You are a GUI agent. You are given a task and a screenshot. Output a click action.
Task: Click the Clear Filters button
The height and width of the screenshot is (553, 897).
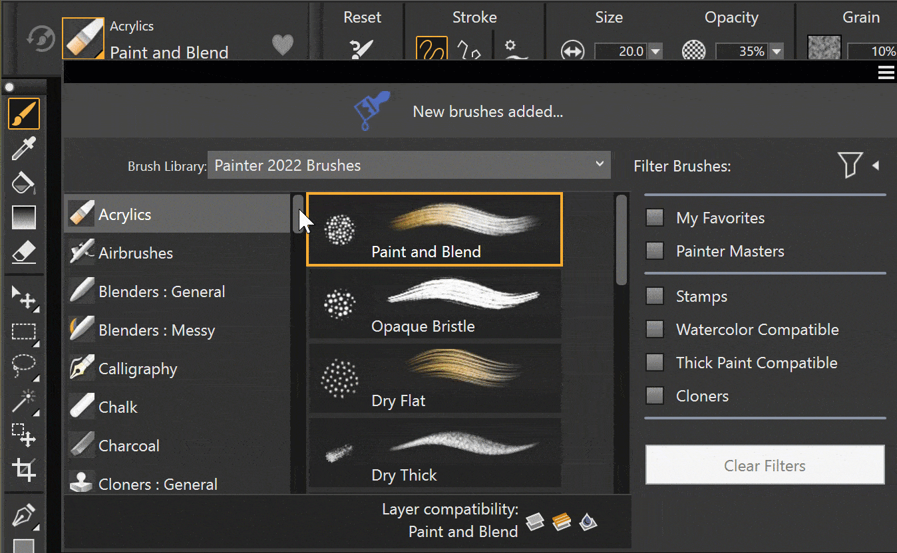point(764,465)
